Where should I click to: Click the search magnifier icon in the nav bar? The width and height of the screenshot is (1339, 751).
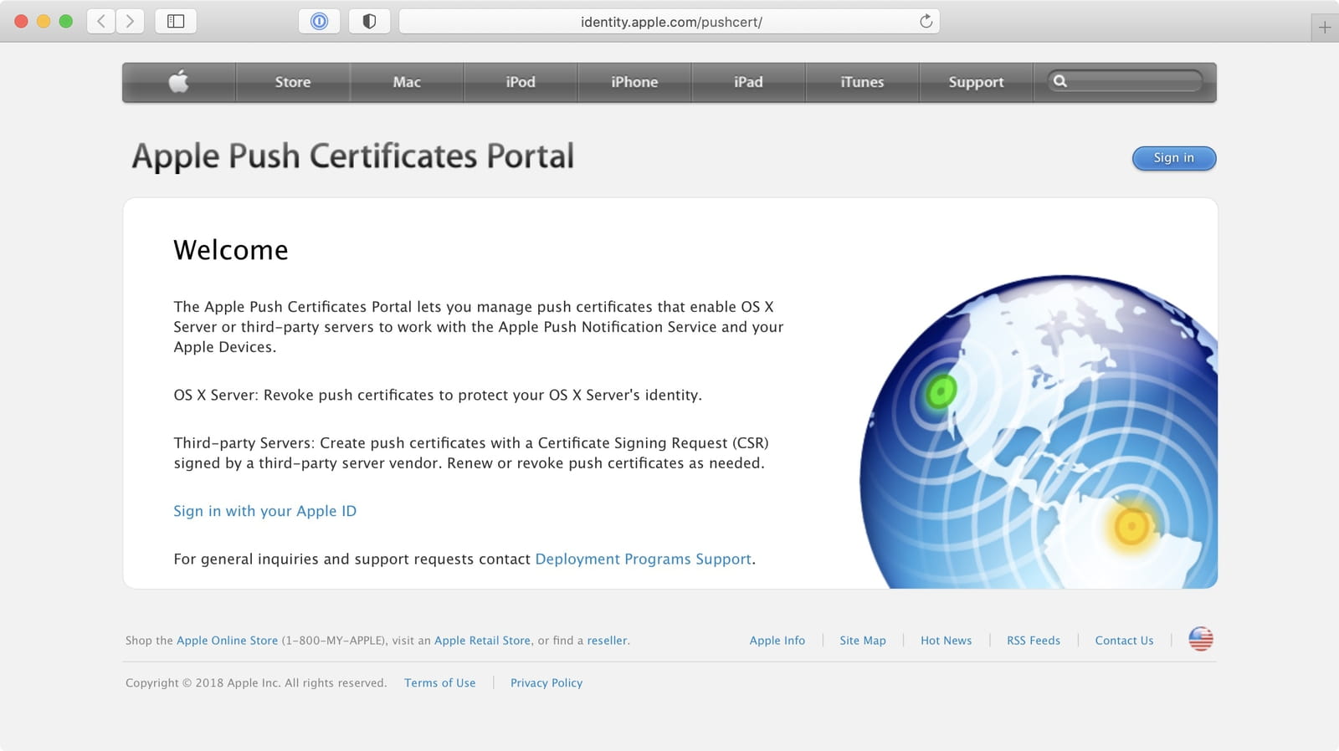point(1060,81)
